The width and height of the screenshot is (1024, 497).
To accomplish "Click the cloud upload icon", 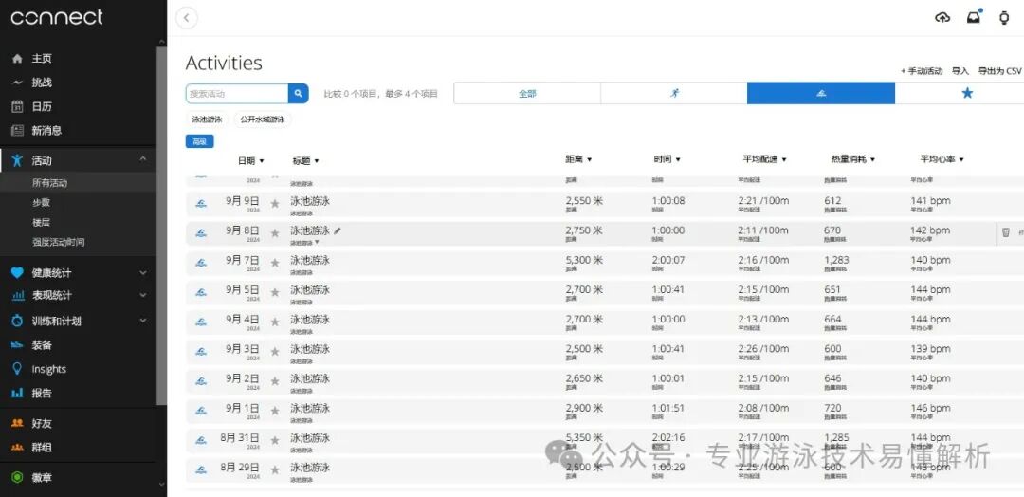I will click(x=942, y=17).
